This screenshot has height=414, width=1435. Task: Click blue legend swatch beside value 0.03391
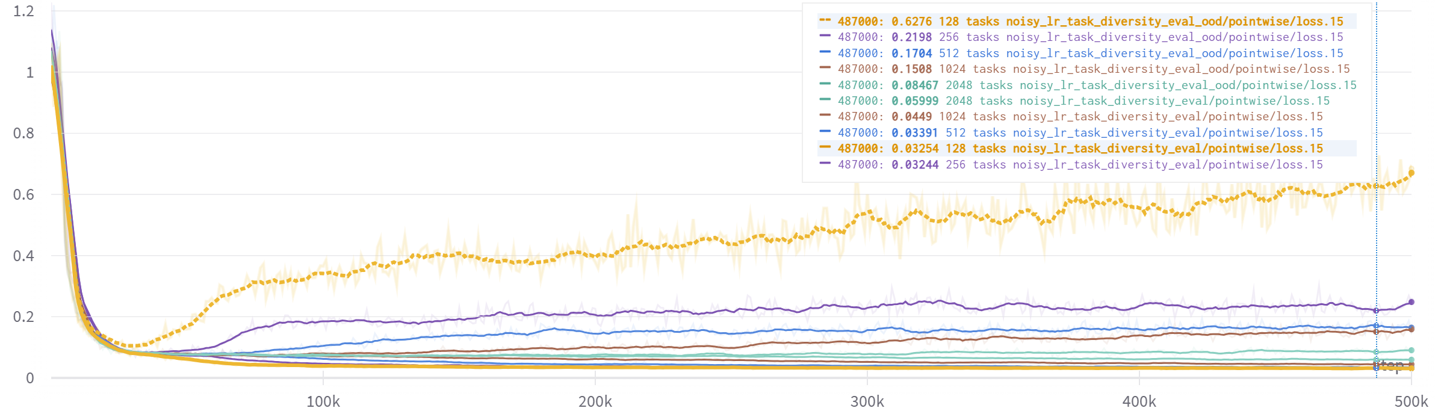tap(825, 132)
